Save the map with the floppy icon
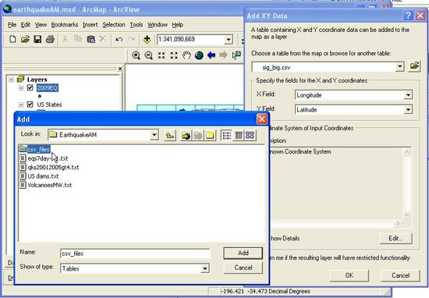 point(37,39)
